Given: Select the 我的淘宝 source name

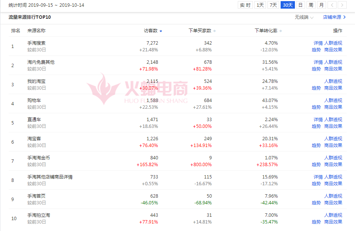Looking at the screenshot, I should [x=36, y=81].
